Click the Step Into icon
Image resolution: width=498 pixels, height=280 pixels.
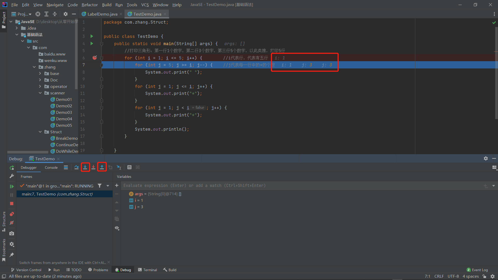click(x=85, y=167)
